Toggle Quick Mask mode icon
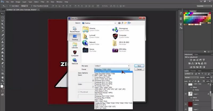This screenshot has width=213, height=111. (x=2, y=91)
